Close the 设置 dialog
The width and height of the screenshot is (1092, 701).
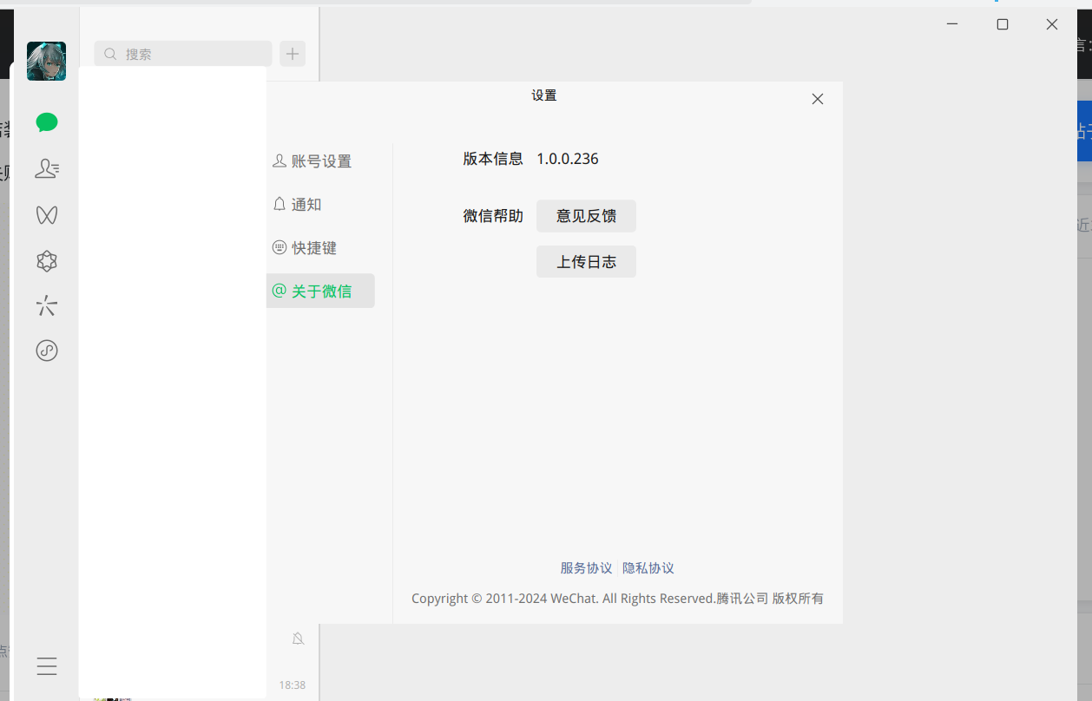pos(817,99)
